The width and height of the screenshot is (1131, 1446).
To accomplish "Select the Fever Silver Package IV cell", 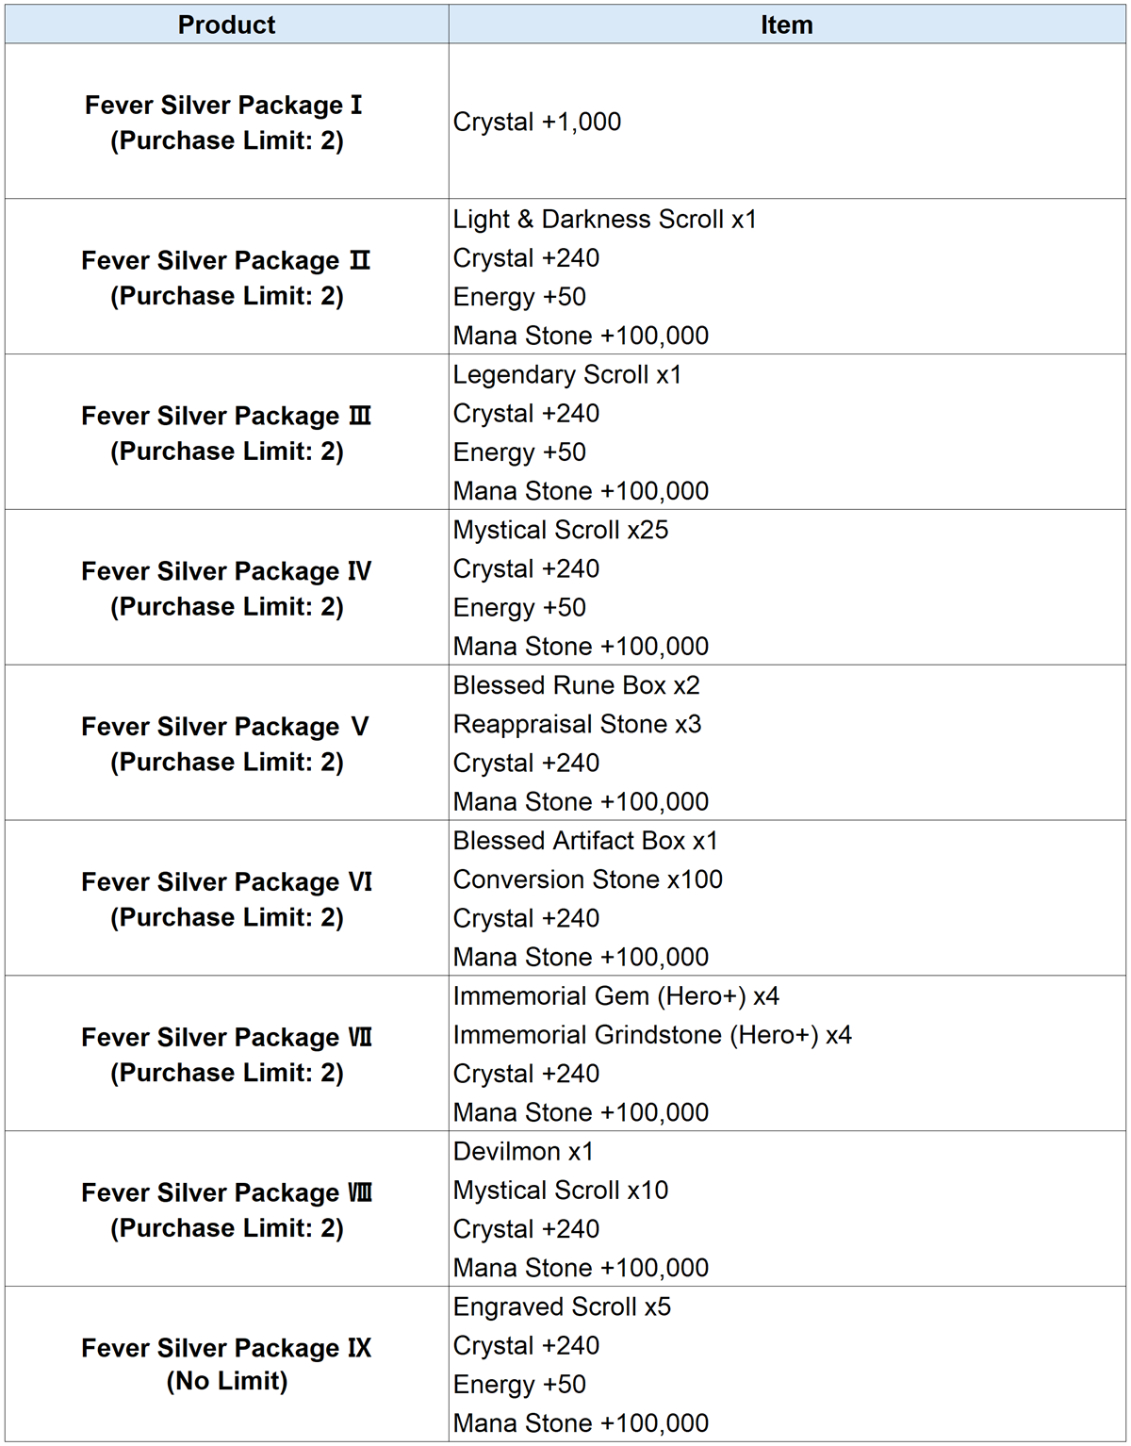I will click(x=226, y=588).
